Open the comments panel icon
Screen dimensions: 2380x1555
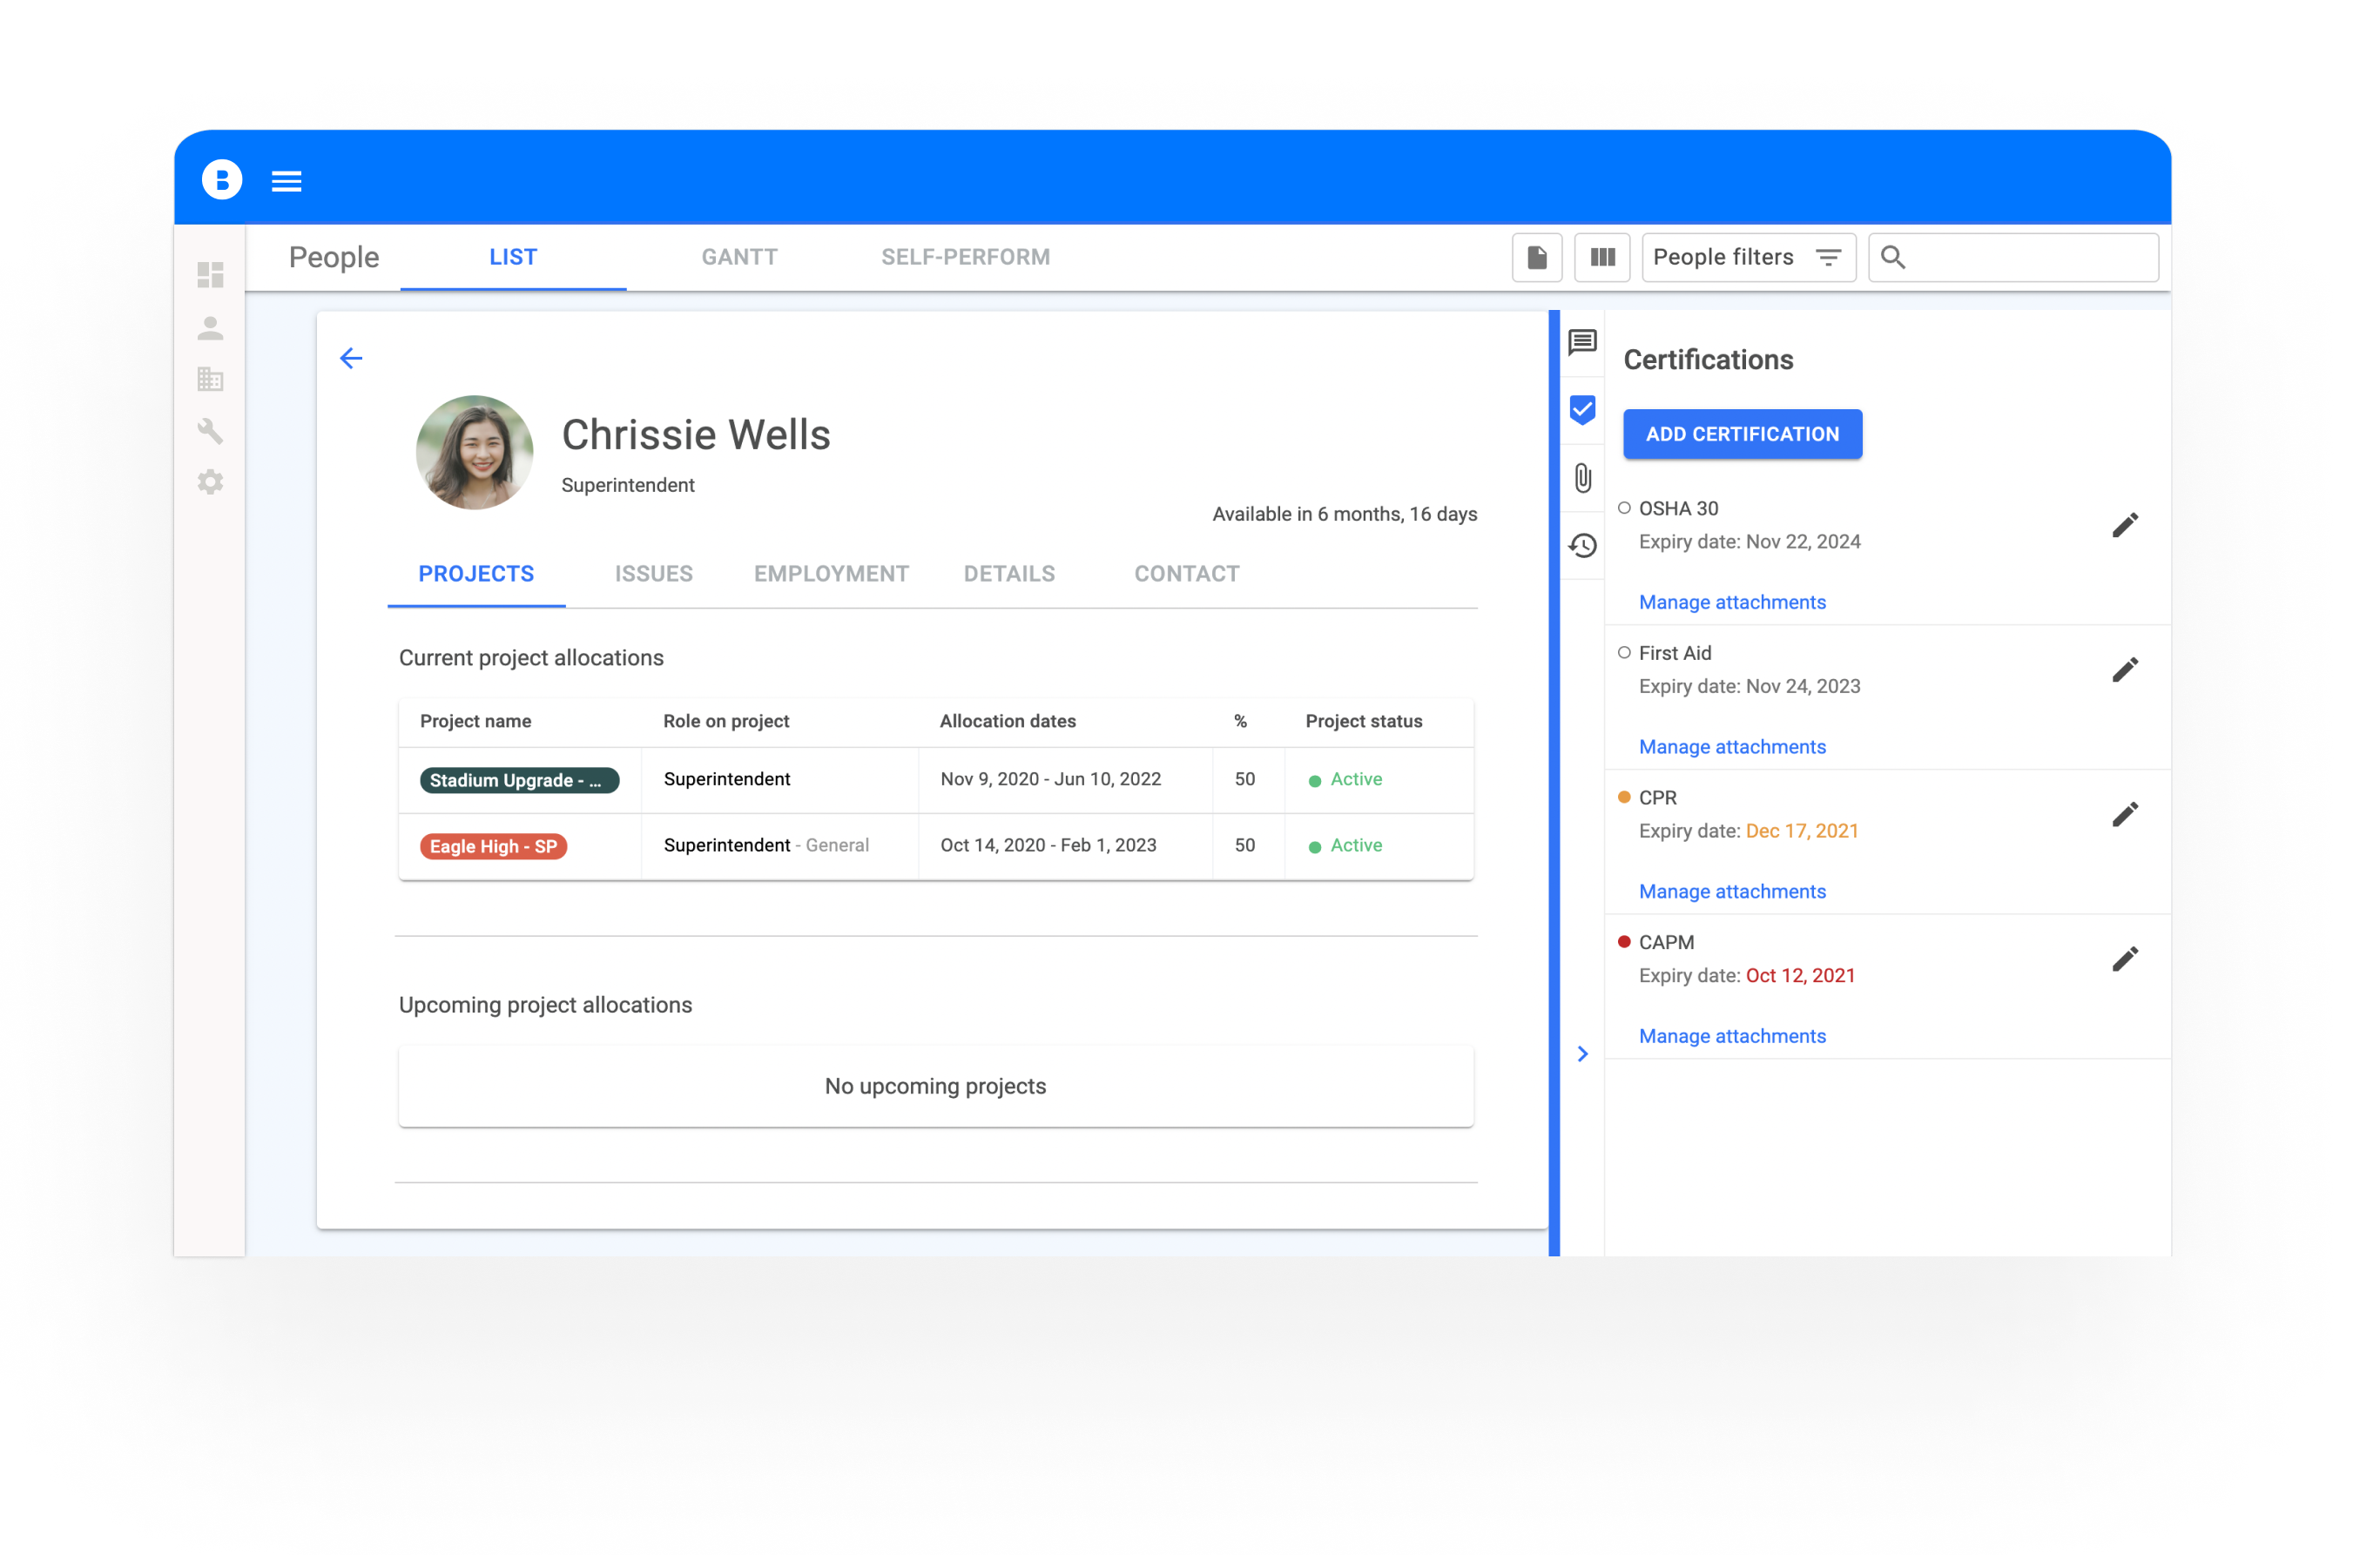pos(1582,343)
